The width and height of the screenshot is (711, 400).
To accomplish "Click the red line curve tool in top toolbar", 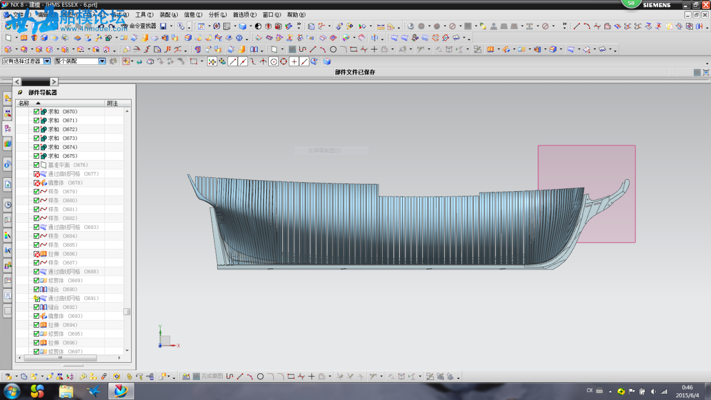I will point(577,26).
